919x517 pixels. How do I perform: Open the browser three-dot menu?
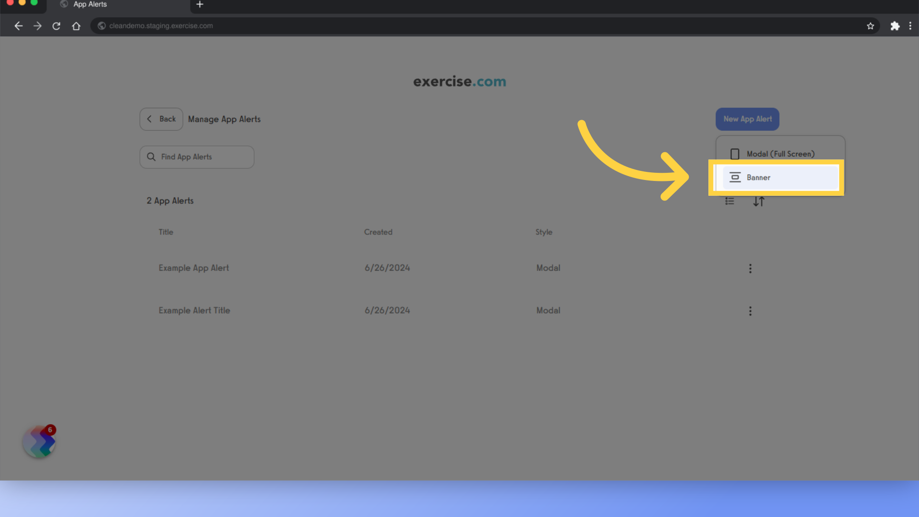[910, 26]
